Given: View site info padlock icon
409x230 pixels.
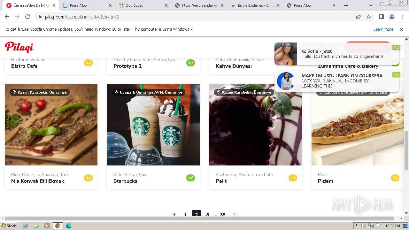Looking at the screenshot, I should click(40, 17).
